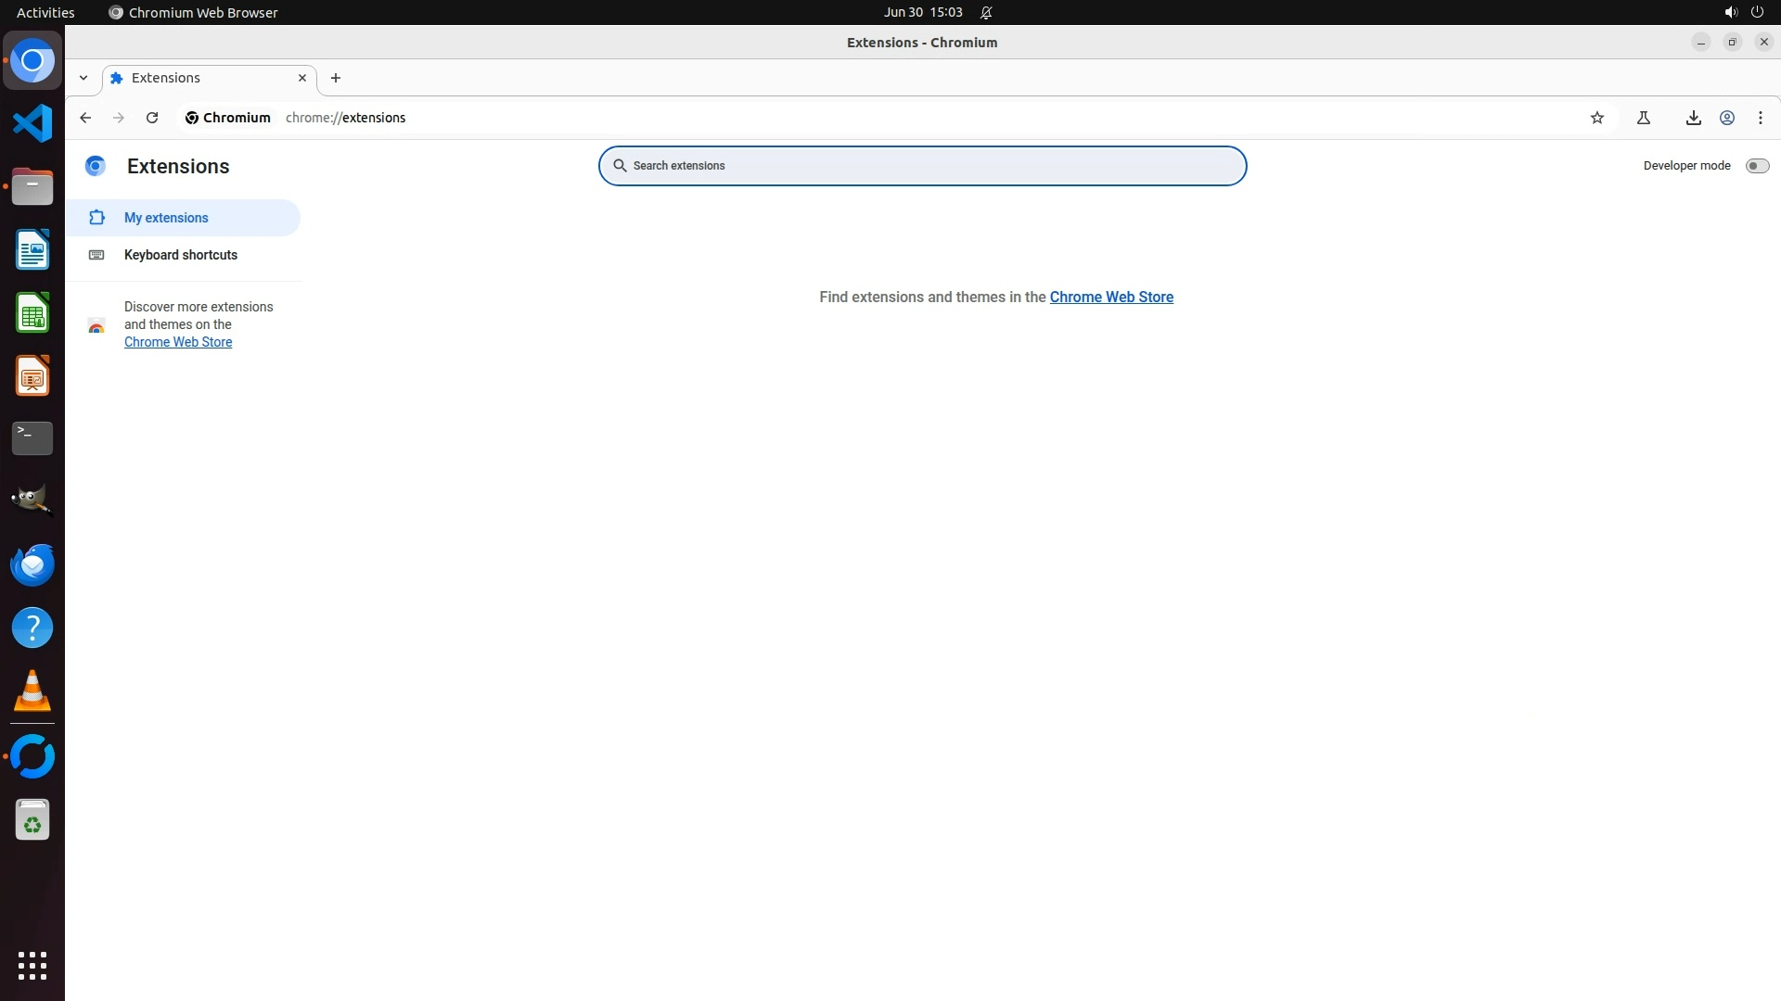Open the three-dot Chromium menu

[x=1760, y=118]
